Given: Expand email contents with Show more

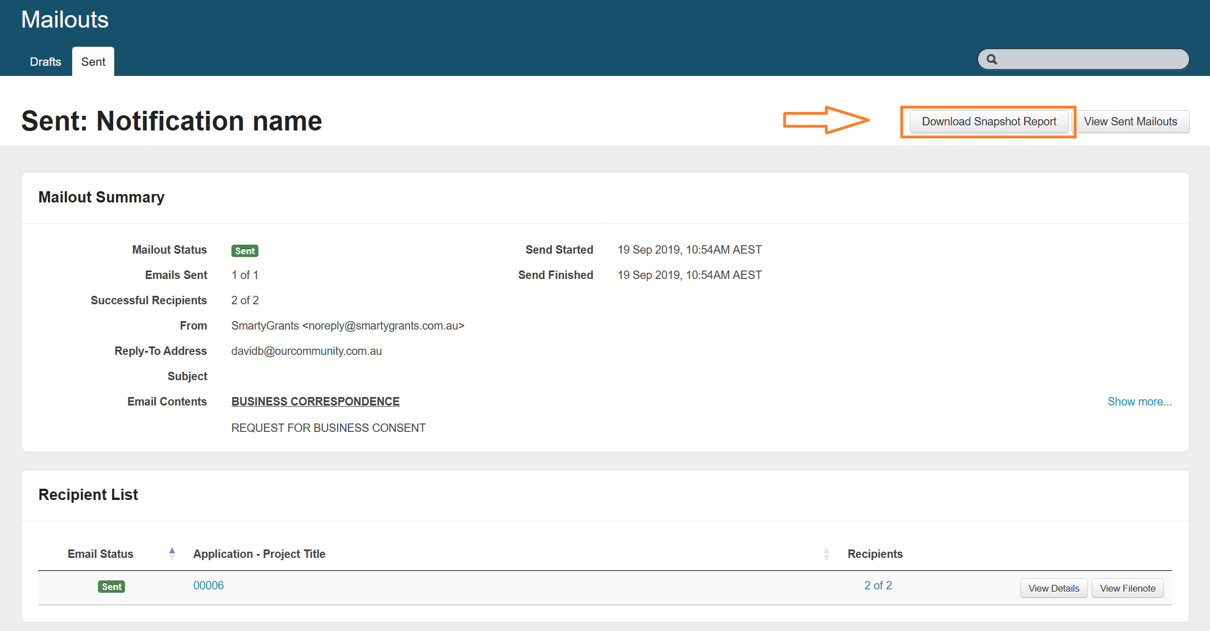Looking at the screenshot, I should pos(1139,402).
